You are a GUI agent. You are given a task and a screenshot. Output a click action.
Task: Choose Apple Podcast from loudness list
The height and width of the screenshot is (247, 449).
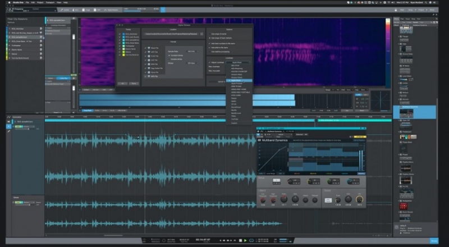[236, 84]
